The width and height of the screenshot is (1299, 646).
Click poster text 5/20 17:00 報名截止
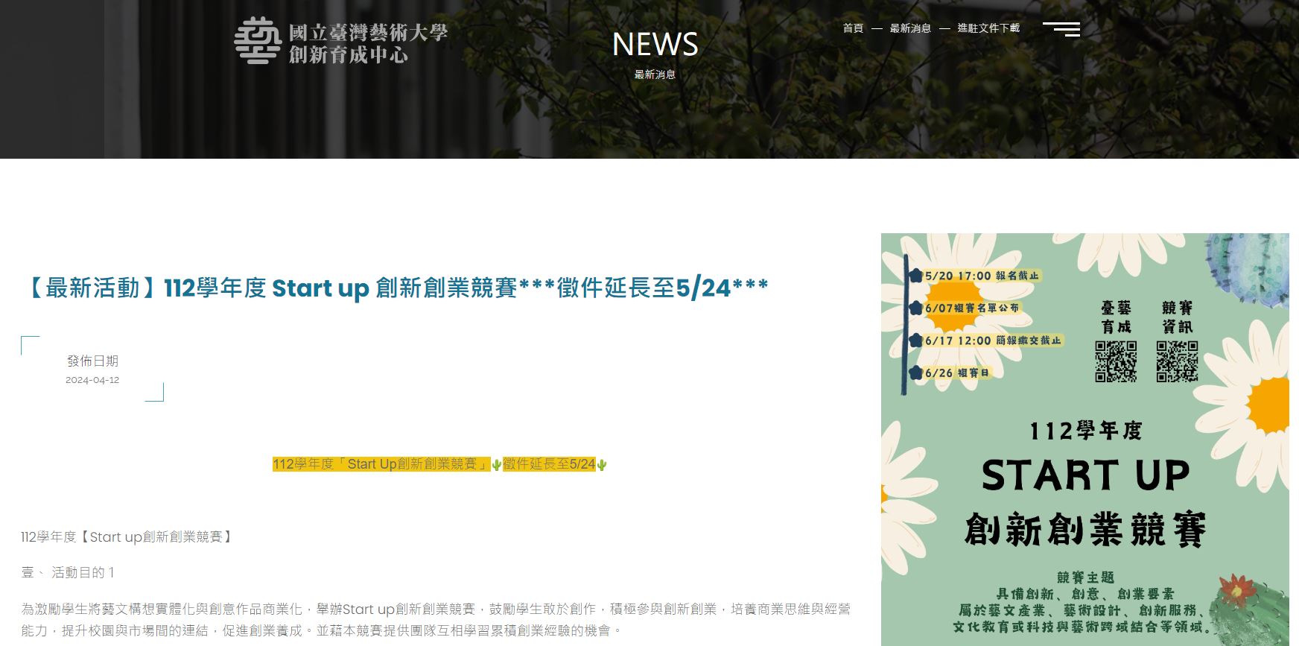click(982, 276)
